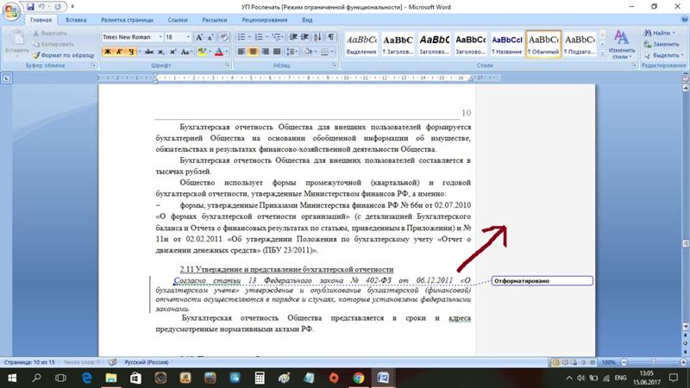Toggle underline Ч formatting
The image size is (690, 388).
click(131, 52)
